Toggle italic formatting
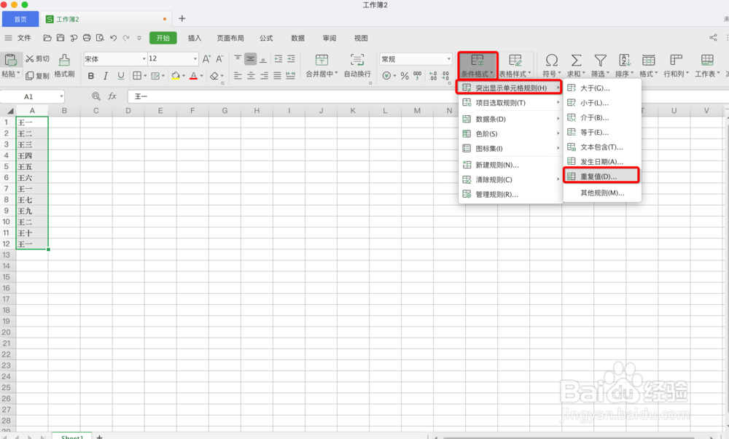Image resolution: width=729 pixels, height=439 pixels. point(106,76)
